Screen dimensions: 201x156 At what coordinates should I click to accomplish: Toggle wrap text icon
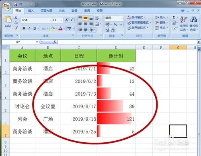97,18
